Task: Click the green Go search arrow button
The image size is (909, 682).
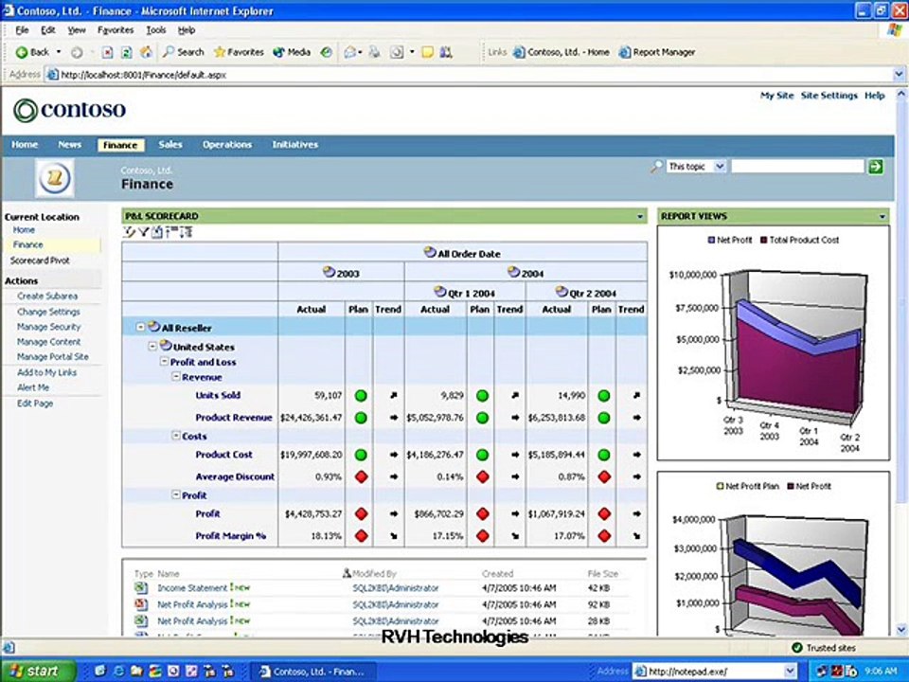Action: [x=875, y=167]
